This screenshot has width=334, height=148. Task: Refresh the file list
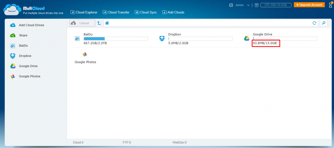pyautogui.click(x=314, y=23)
